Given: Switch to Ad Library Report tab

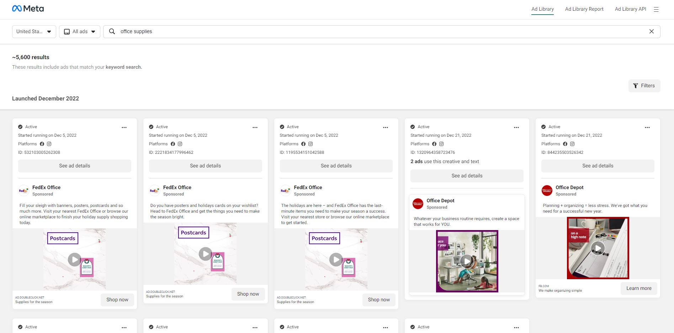Looking at the screenshot, I should pos(584,9).
